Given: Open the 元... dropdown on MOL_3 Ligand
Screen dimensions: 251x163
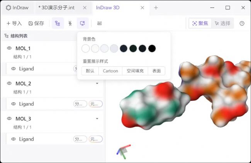Looking at the screenshot, I should [x=95, y=139].
